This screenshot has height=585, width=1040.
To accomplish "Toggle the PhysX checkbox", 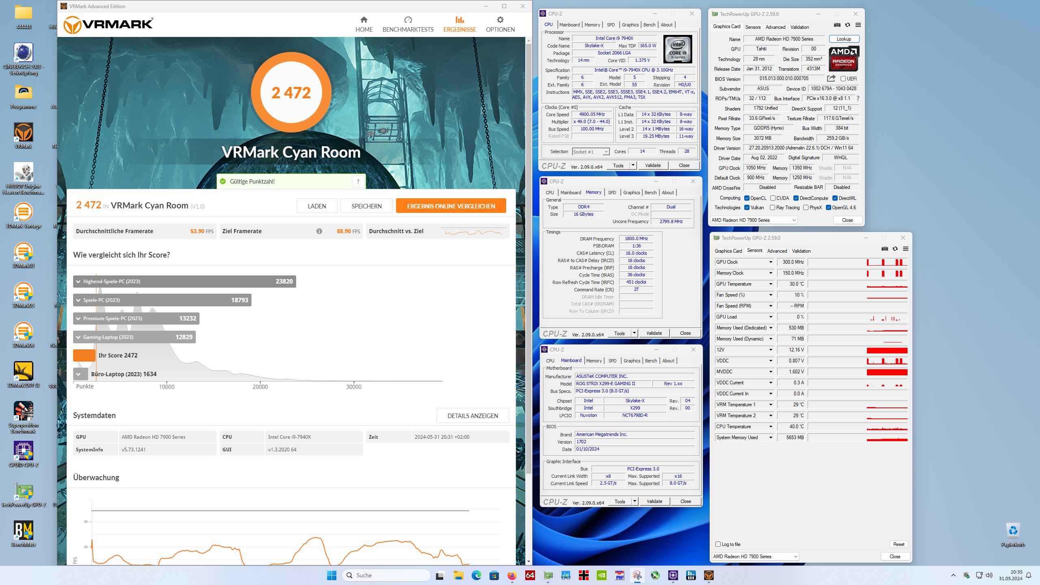I will click(806, 208).
